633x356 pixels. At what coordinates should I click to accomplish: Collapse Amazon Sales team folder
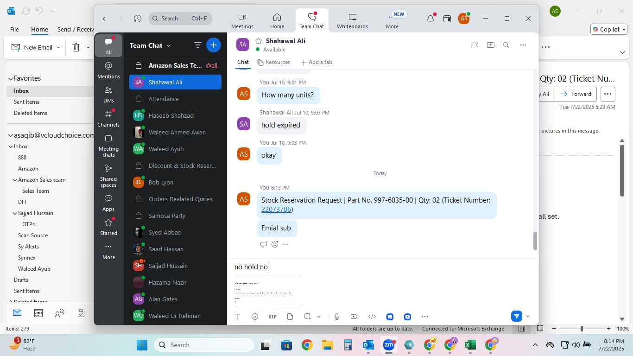15,180
